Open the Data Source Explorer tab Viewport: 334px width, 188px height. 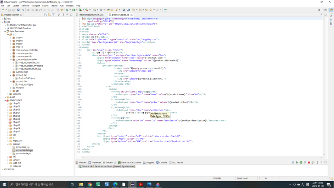(x=130, y=163)
